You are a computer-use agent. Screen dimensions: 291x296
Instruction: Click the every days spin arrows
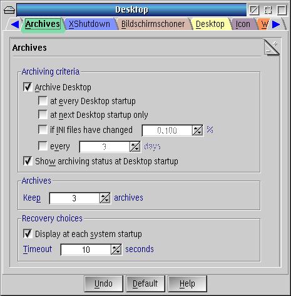135,147
